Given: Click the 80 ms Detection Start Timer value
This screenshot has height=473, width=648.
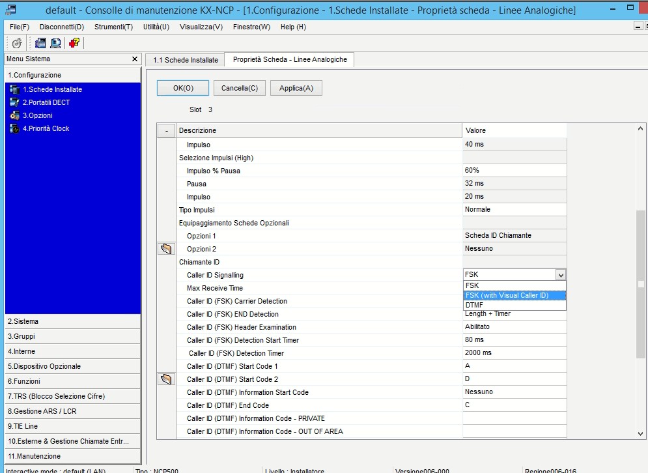Looking at the screenshot, I should (514, 339).
